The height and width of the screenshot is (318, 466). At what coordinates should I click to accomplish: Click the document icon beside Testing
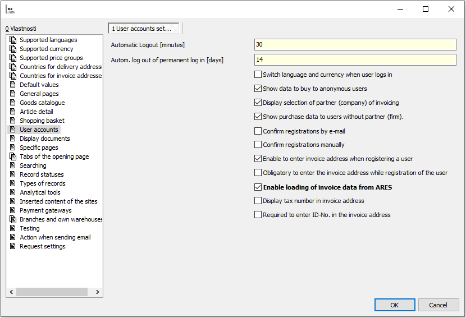point(13,228)
